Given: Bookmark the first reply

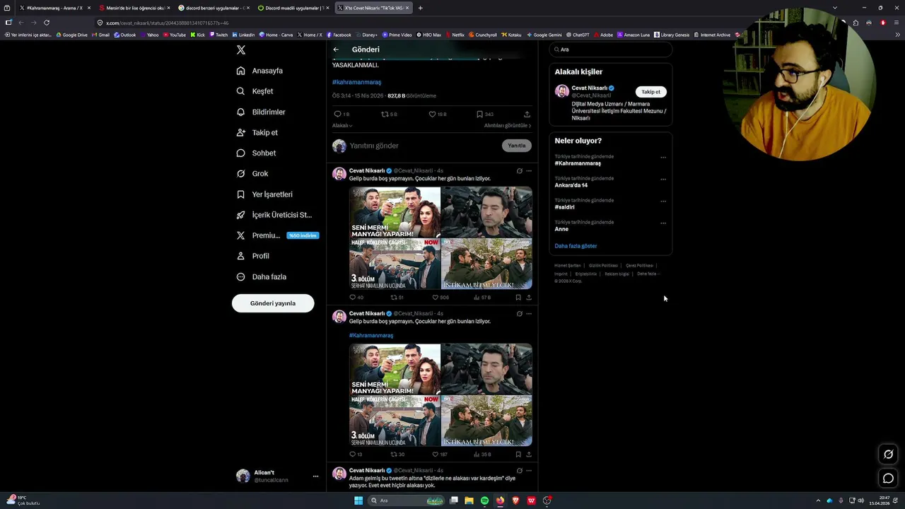Looking at the screenshot, I should pyautogui.click(x=518, y=298).
